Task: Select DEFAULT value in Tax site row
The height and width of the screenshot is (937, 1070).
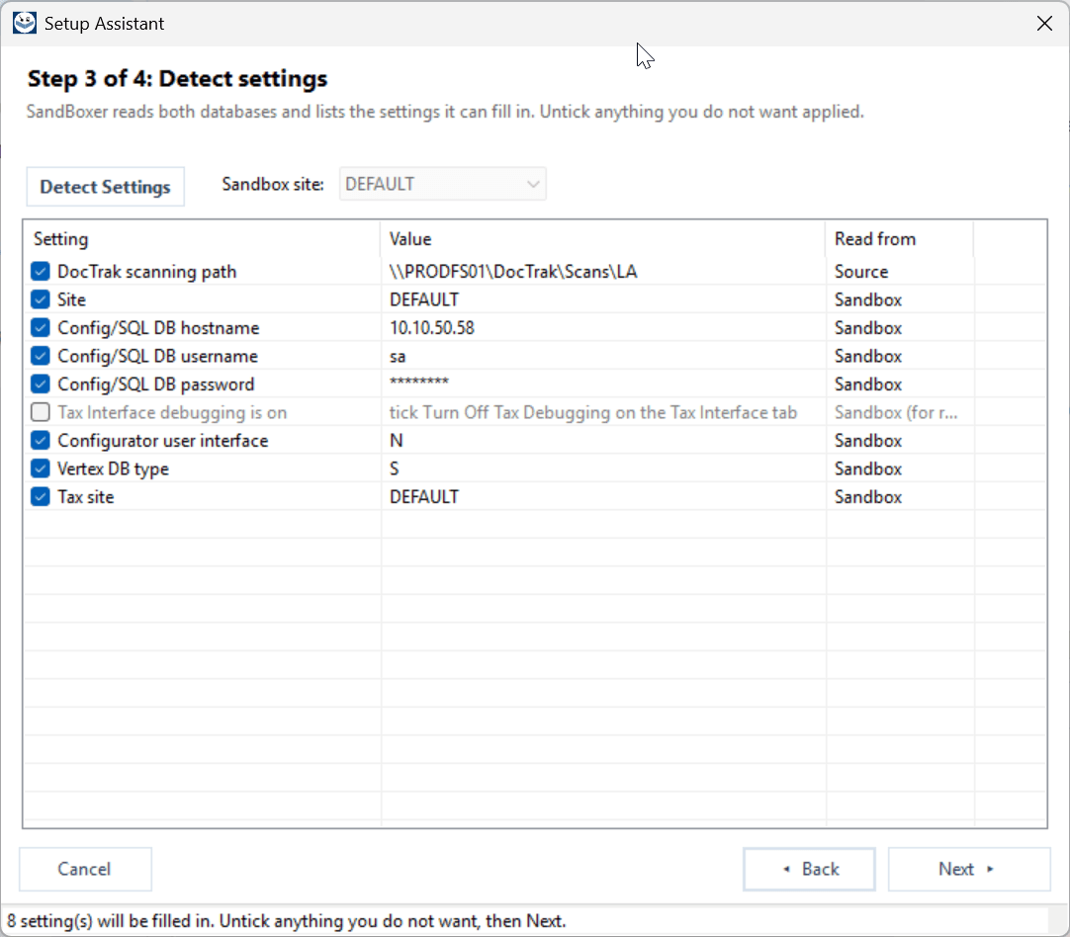Action: [424, 496]
